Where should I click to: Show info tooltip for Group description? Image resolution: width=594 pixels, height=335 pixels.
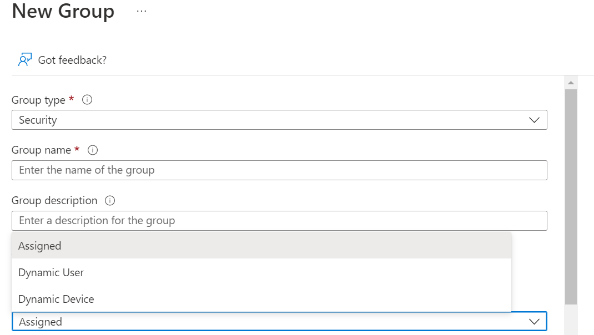point(110,200)
